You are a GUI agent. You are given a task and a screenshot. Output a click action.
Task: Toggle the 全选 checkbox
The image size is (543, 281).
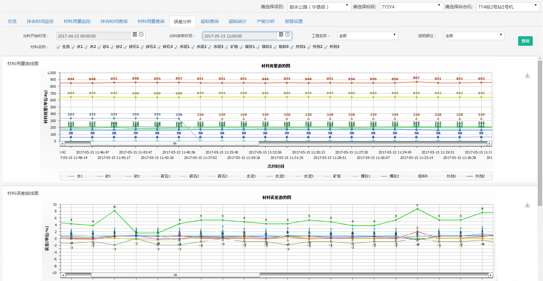click(58, 47)
